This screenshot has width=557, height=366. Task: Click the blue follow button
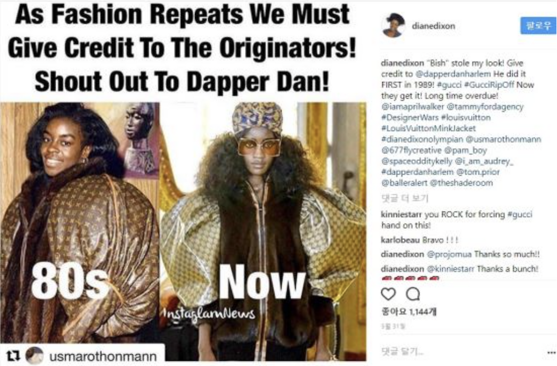538,26
